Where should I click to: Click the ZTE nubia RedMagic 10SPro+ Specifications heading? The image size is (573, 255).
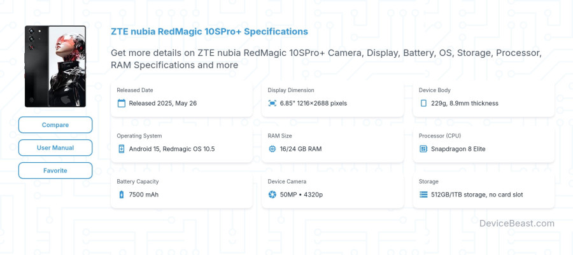pos(209,32)
